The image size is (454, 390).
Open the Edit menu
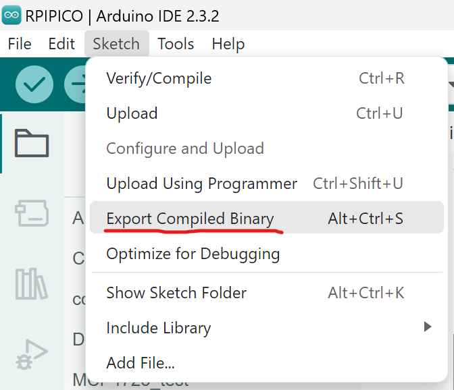(61, 44)
